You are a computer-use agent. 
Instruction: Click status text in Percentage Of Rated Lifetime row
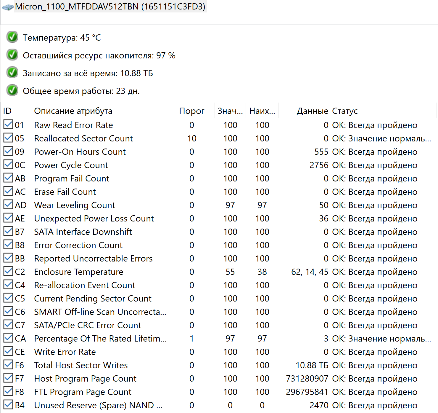pyautogui.click(x=381, y=339)
